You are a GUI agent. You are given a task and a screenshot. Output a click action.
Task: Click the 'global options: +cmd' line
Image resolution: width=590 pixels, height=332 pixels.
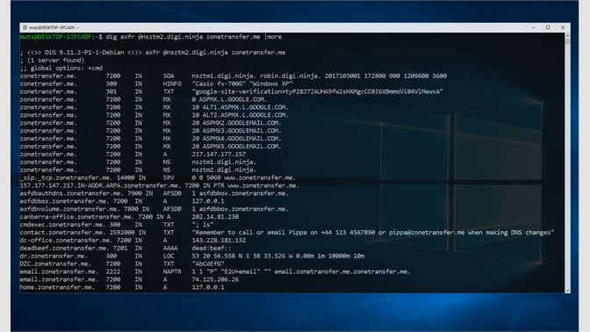[61, 69]
